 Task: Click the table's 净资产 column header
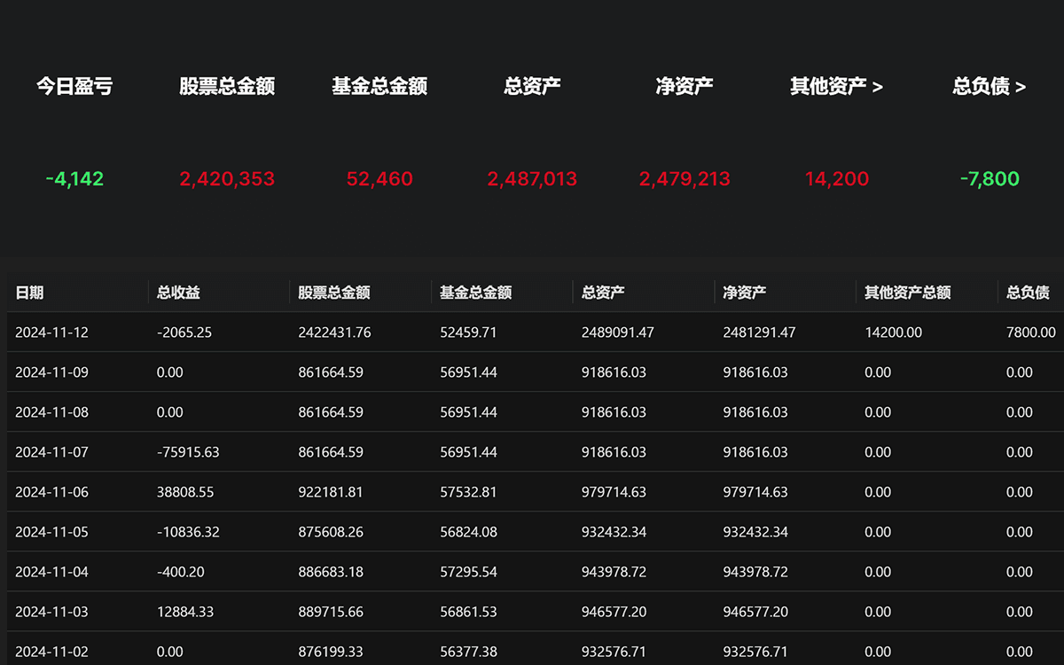pos(745,293)
